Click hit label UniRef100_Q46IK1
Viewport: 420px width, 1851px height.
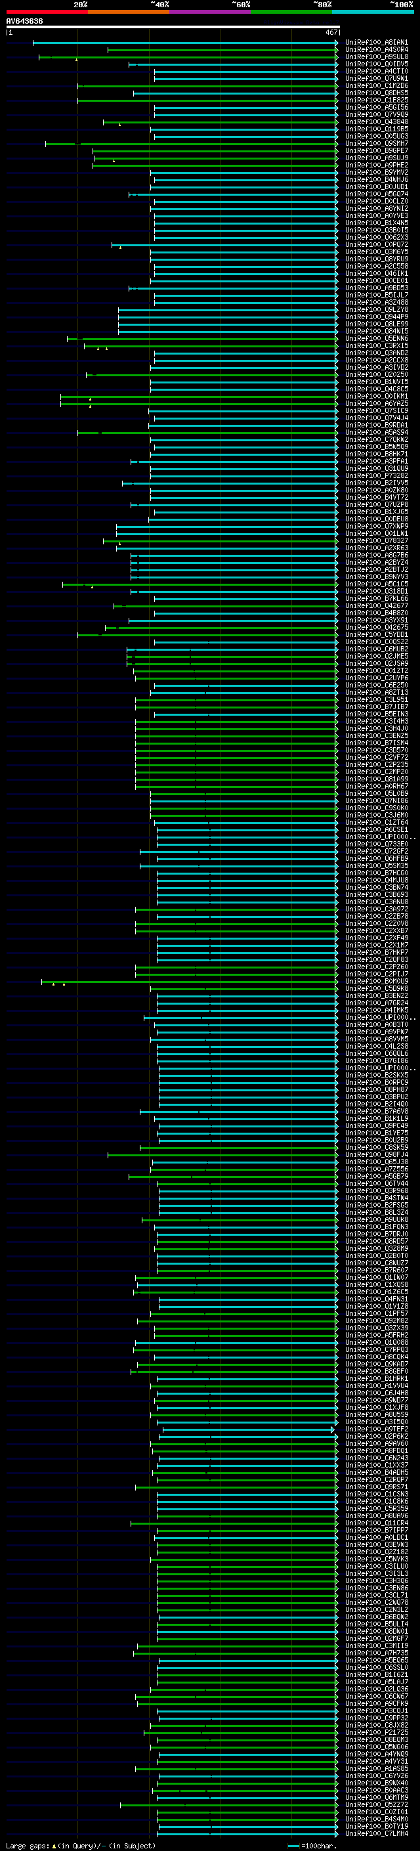(x=376, y=274)
